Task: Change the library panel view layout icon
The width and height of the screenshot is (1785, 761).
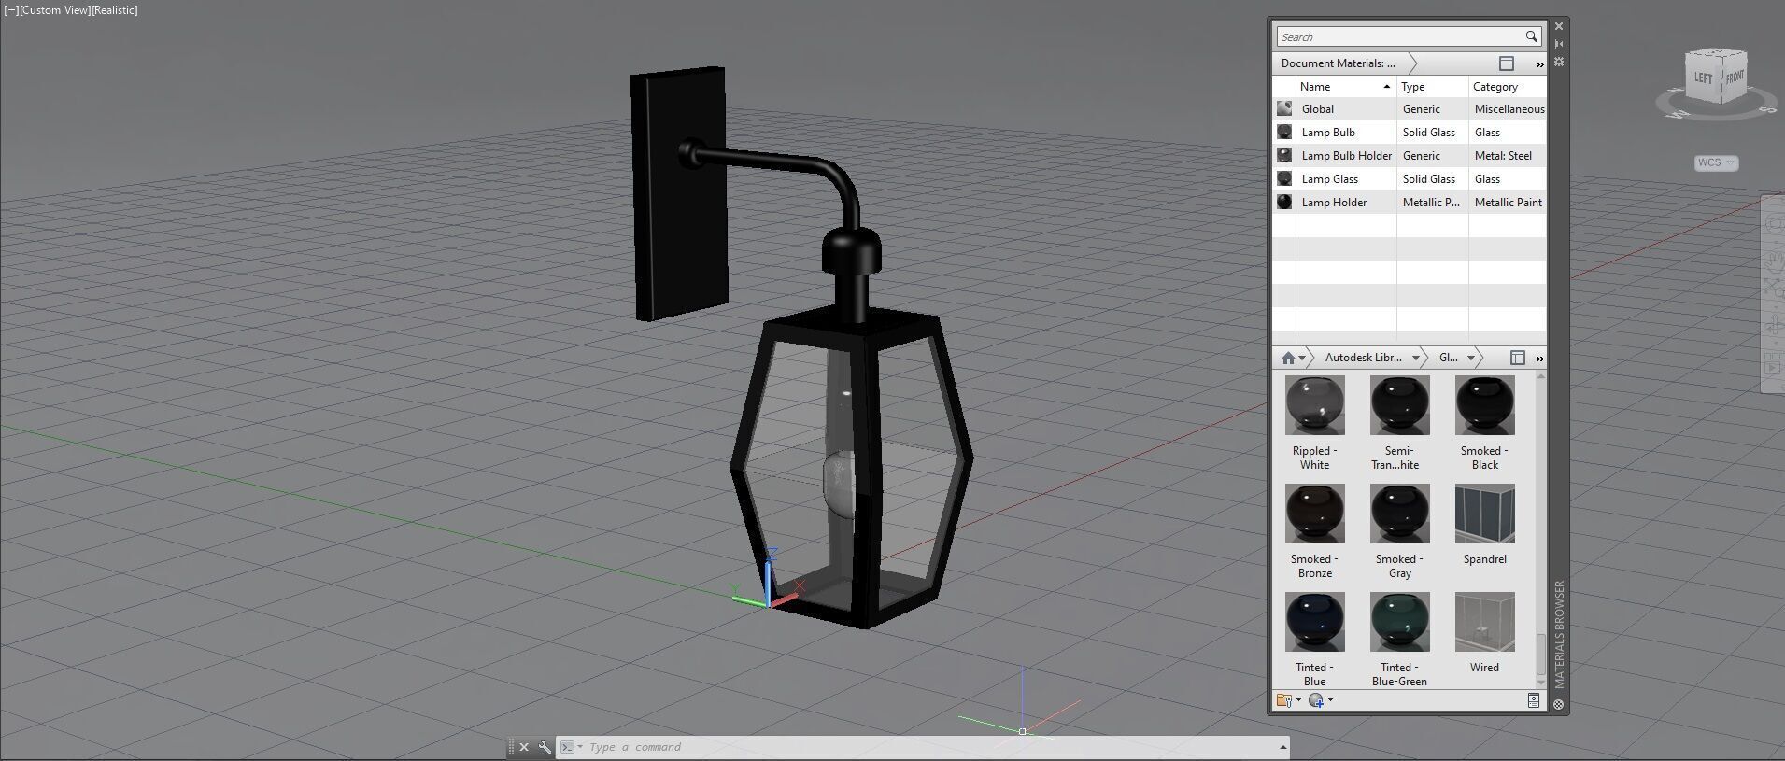Action: point(1517,358)
